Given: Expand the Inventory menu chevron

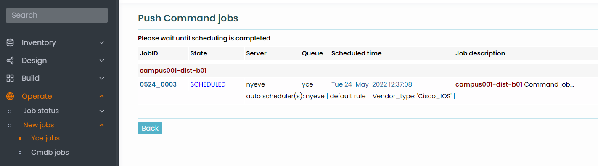Looking at the screenshot, I should click(x=101, y=42).
